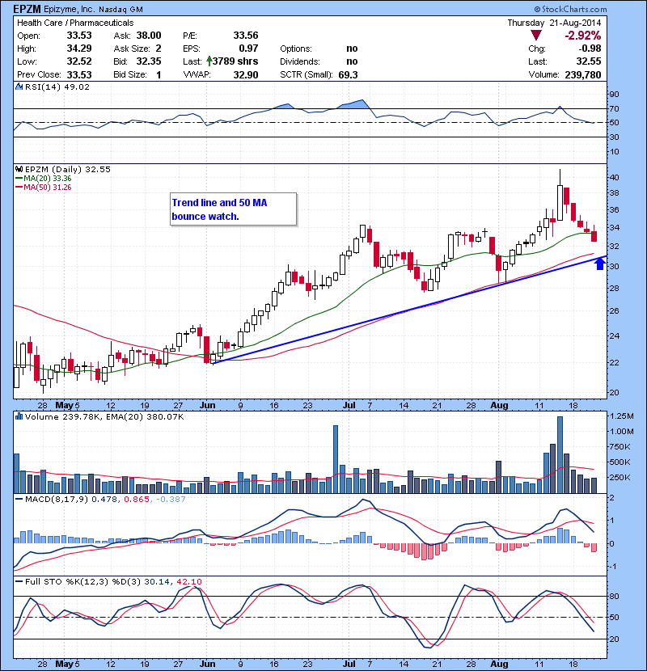Click the EPS value 0.97
This screenshot has width=647, height=671.
(248, 49)
